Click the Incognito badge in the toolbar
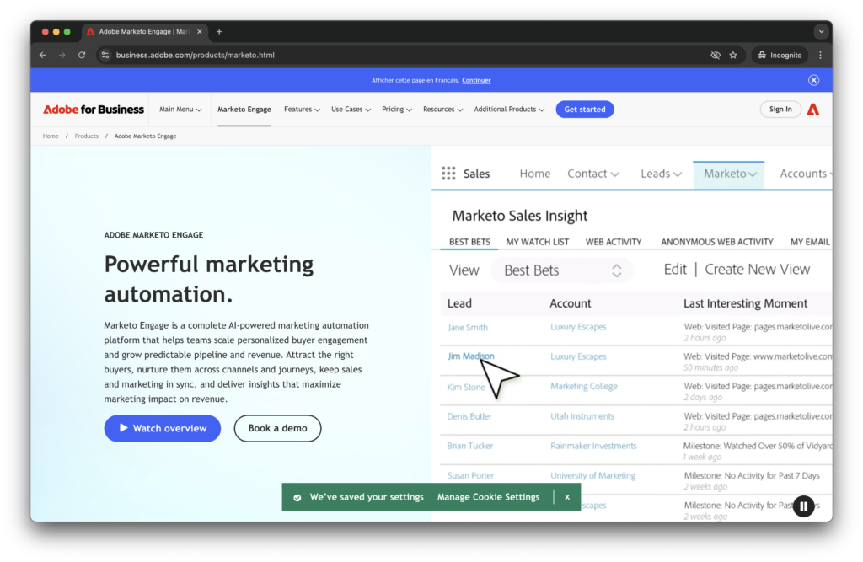863x562 pixels. click(x=780, y=55)
